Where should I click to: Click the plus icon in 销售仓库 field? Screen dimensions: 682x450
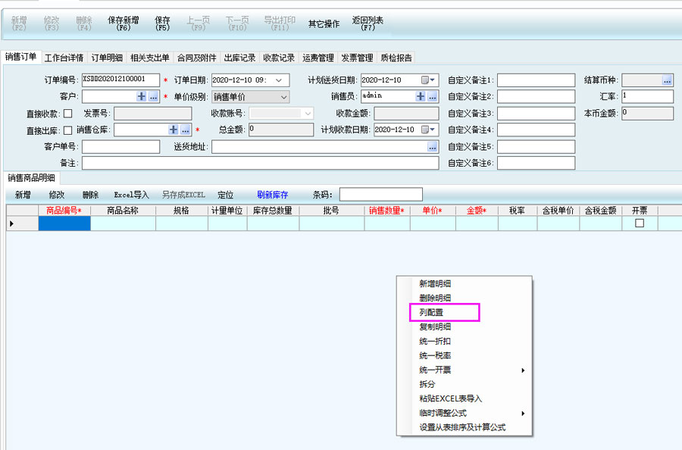[x=174, y=130]
